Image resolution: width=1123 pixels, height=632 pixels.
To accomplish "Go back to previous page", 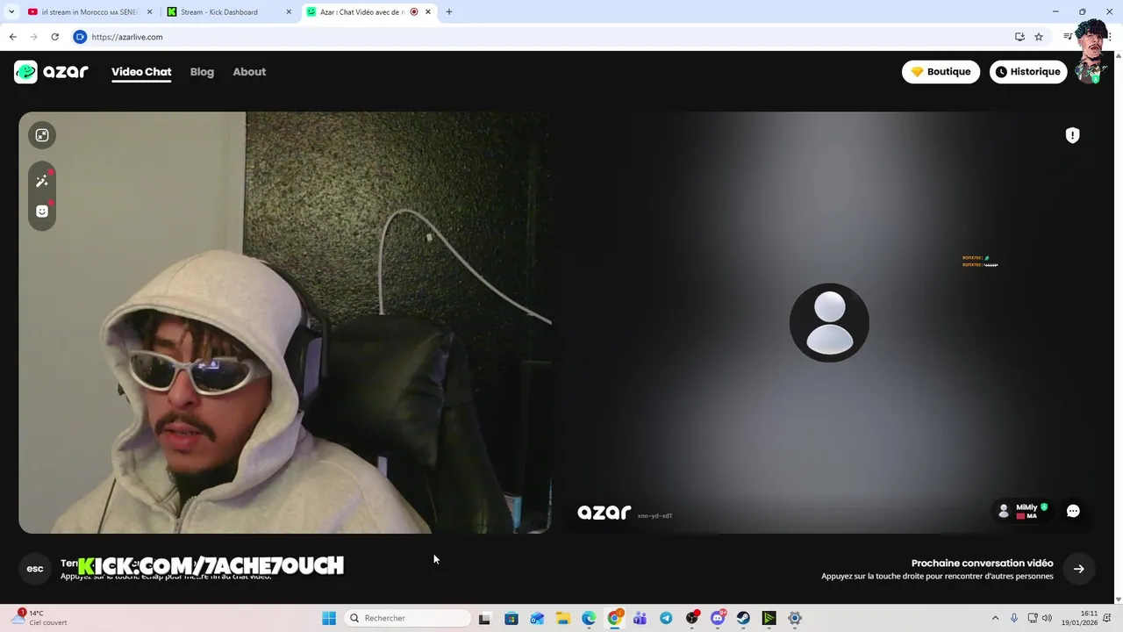I will click(12, 37).
